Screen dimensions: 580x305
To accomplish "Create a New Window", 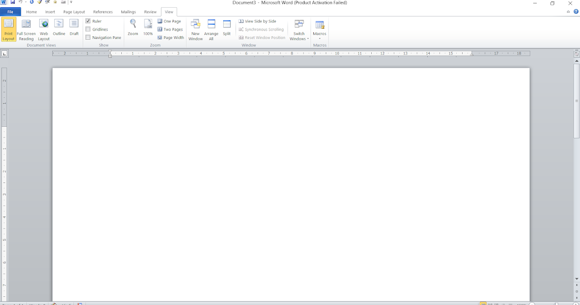I will point(195,30).
